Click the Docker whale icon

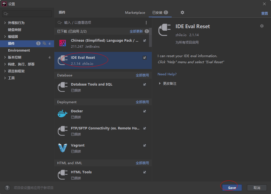[x=63, y=114]
